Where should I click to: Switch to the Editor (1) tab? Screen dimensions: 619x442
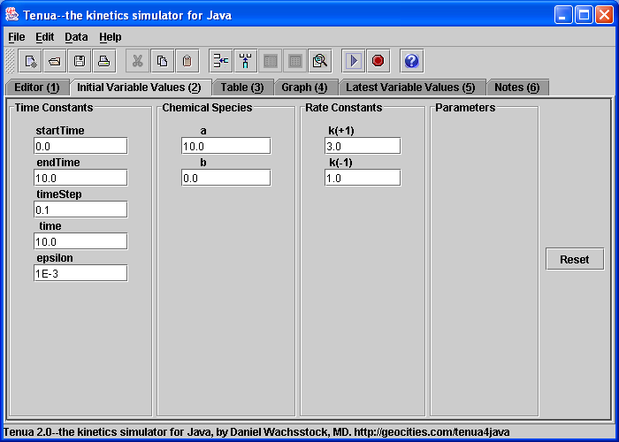coord(37,88)
